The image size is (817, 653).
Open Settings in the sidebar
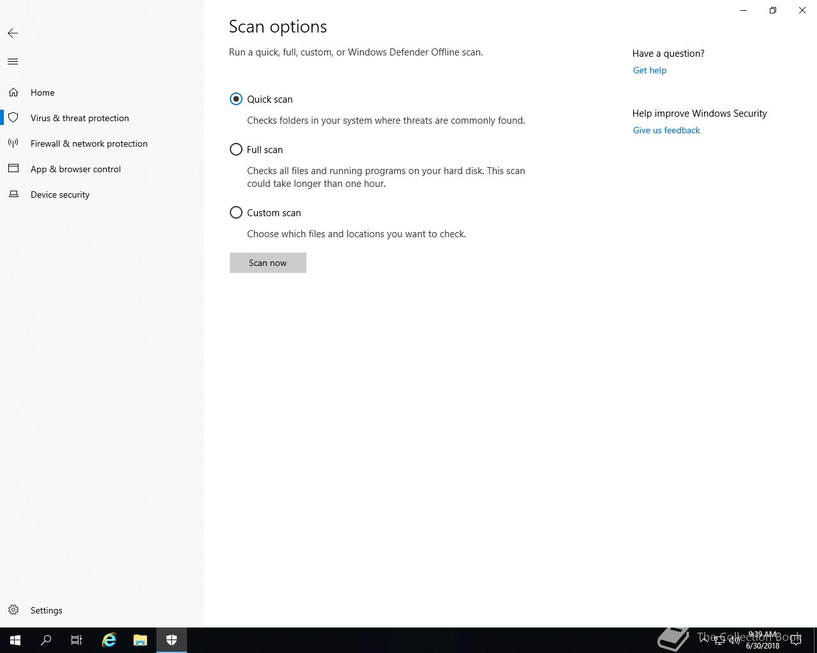coord(102,610)
